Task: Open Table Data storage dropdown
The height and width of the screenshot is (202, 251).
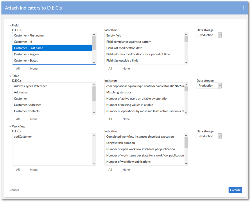Action: click(209, 86)
